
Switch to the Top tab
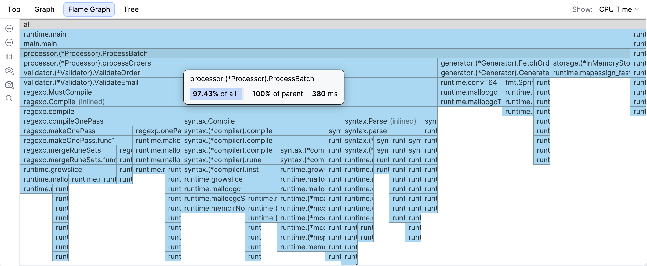14,9
